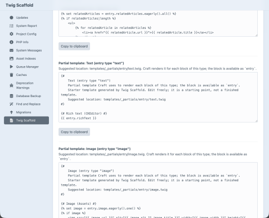Click the Text partial textarea resize handle
The height and width of the screenshot is (218, 269).
(256, 121)
